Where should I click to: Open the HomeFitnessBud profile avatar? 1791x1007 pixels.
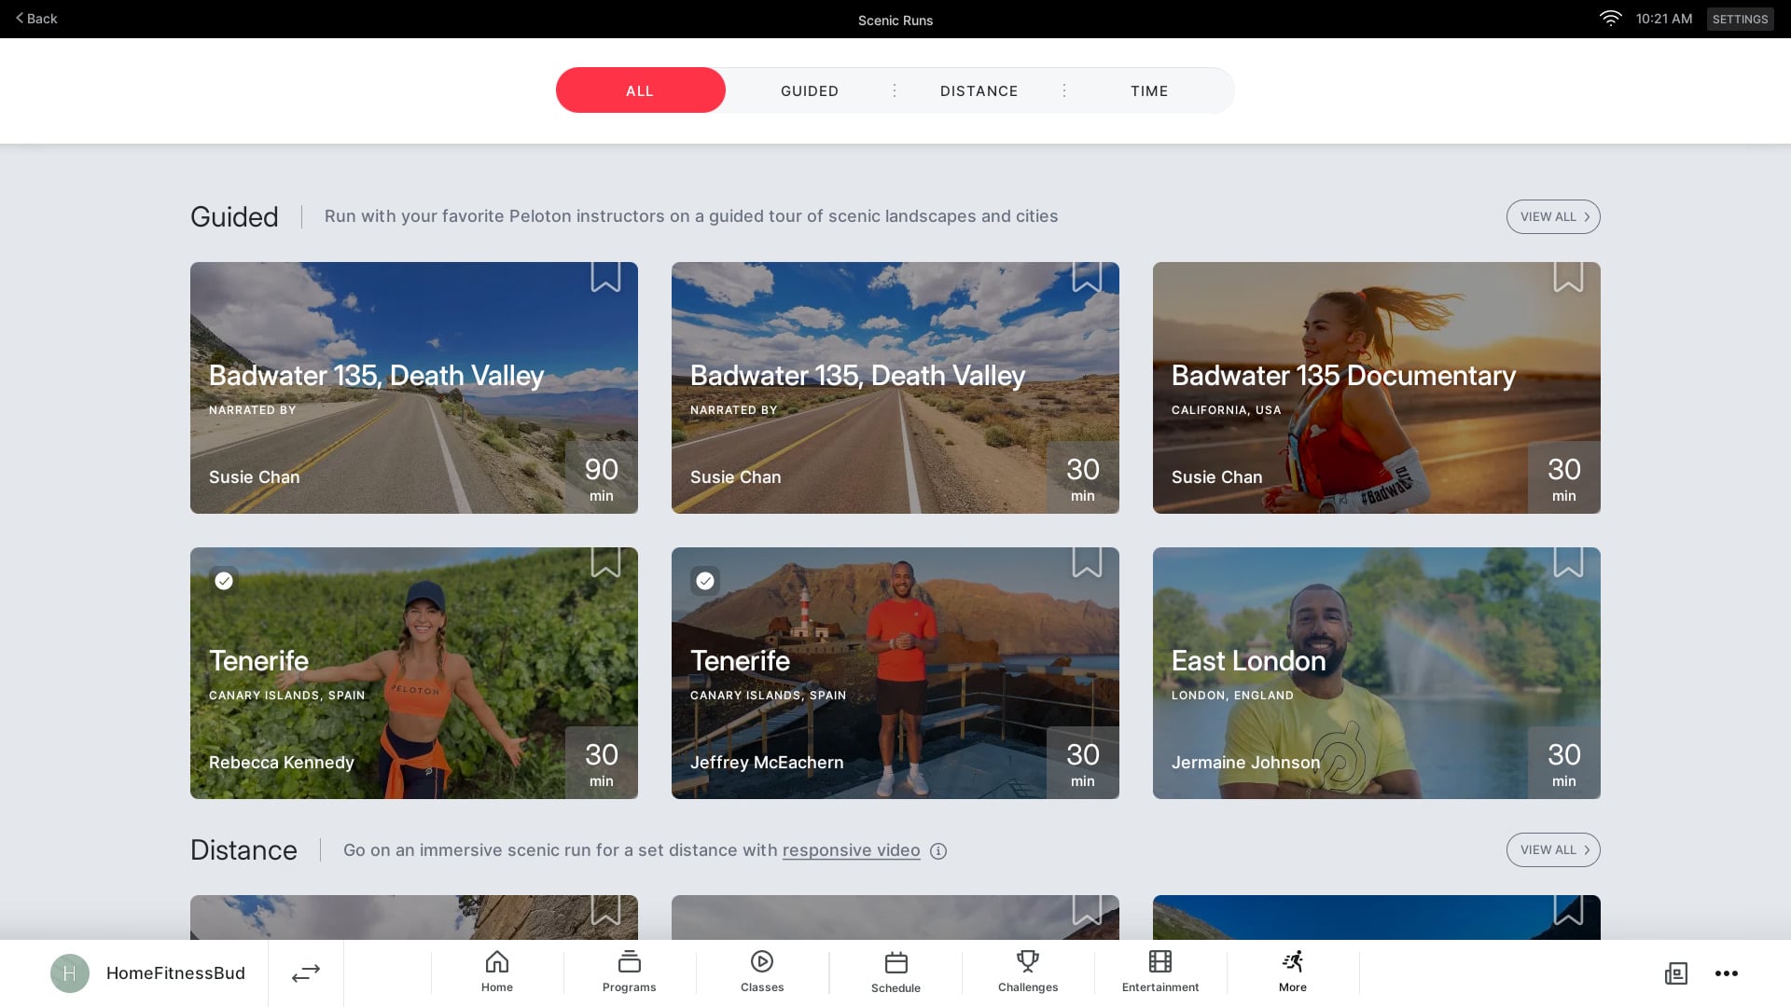[x=70, y=973]
